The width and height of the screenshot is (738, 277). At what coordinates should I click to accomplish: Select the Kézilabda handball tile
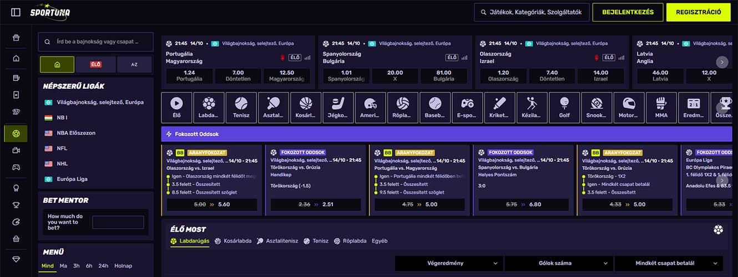532,107
